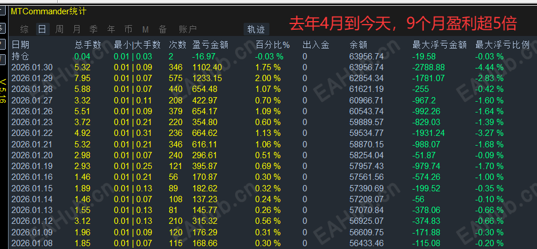Select the 2026.01.14 date row
537x249 pixels.
coord(32,199)
